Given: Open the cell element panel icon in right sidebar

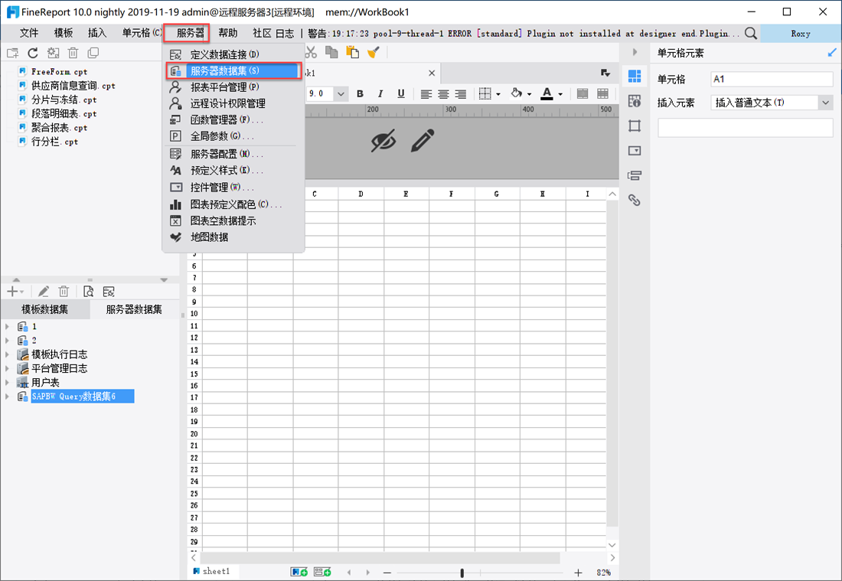Looking at the screenshot, I should [635, 77].
